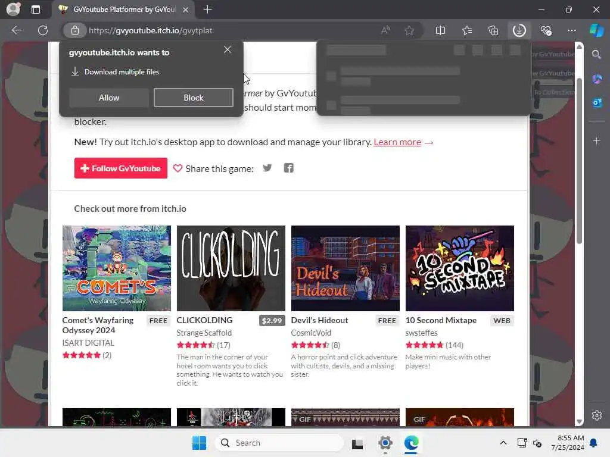Allow multiple file downloads
This screenshot has width=610, height=457.
pos(109,98)
